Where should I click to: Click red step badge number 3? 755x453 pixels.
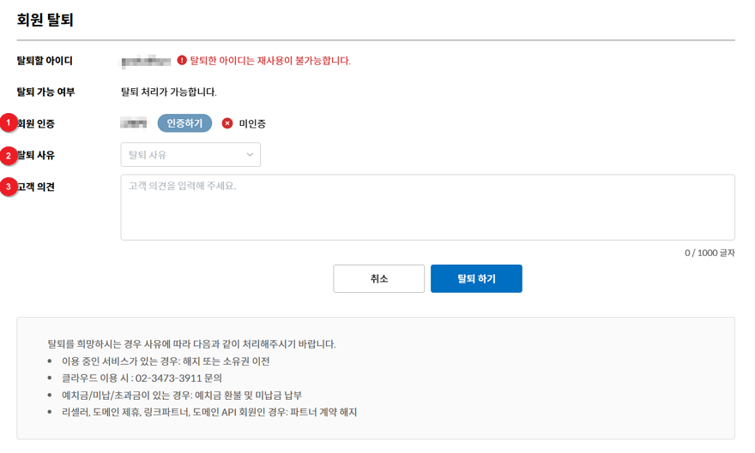click(x=9, y=186)
